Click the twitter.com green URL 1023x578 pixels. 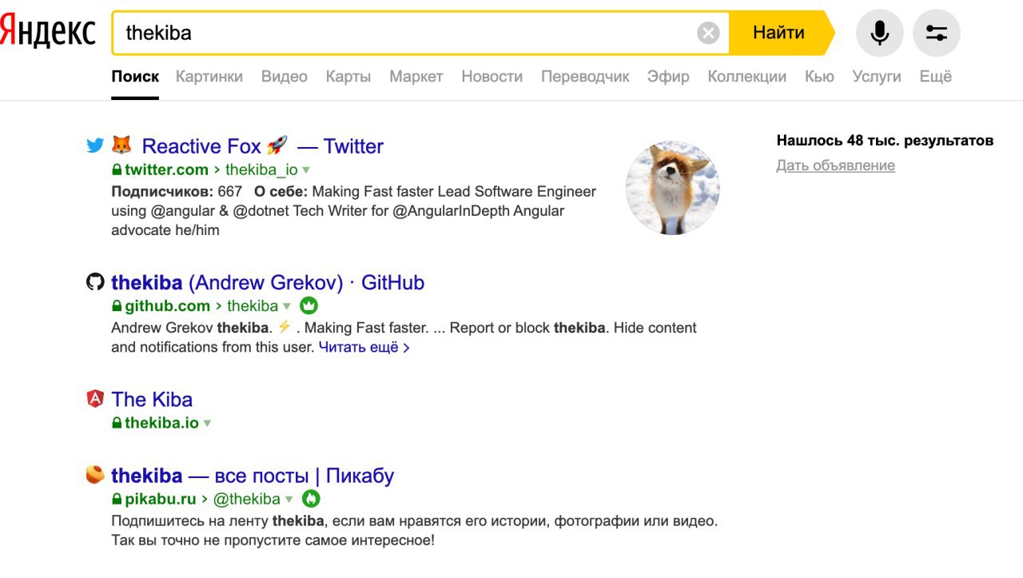pos(166,169)
